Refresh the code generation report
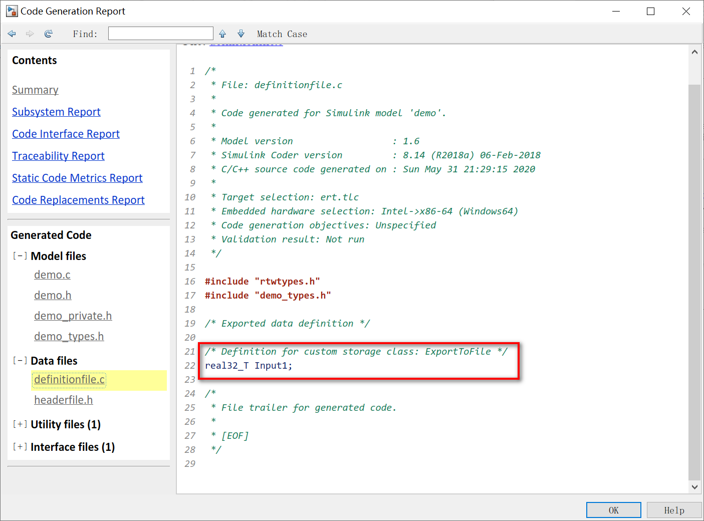The width and height of the screenshot is (704, 521). click(x=49, y=34)
